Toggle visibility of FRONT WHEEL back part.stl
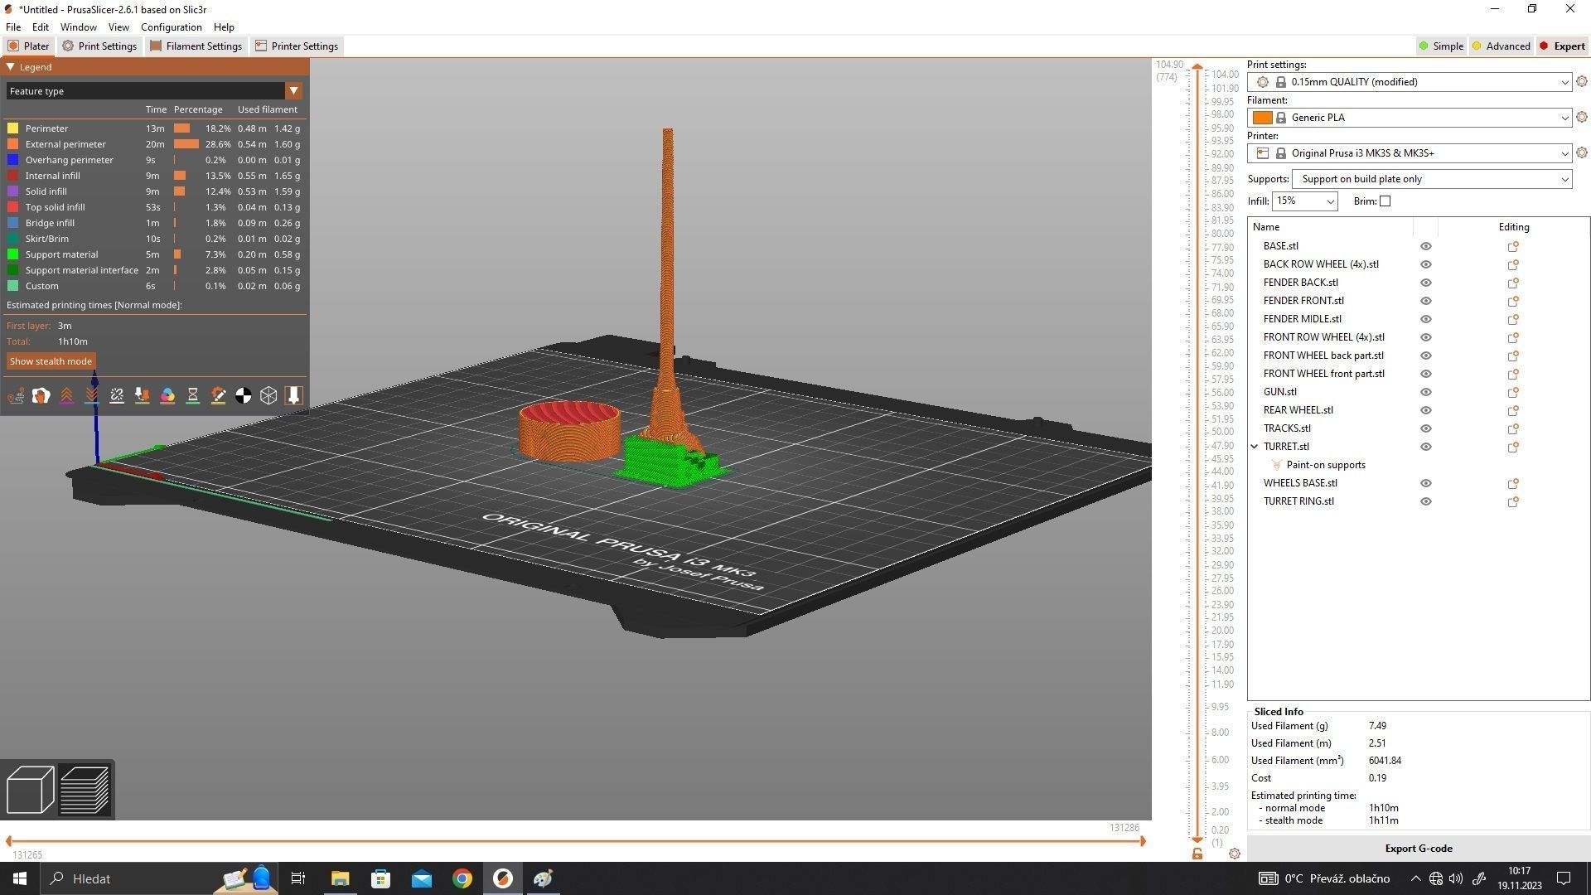Image resolution: width=1591 pixels, height=895 pixels. click(1426, 356)
